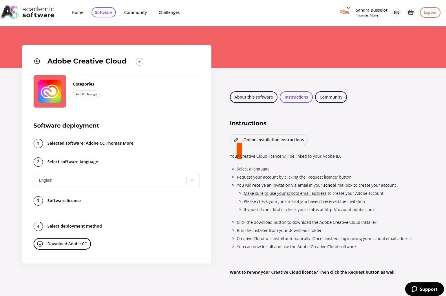The width and height of the screenshot is (446, 296).
Task: Click the language dropdown chevron arrow
Action: 192,180
